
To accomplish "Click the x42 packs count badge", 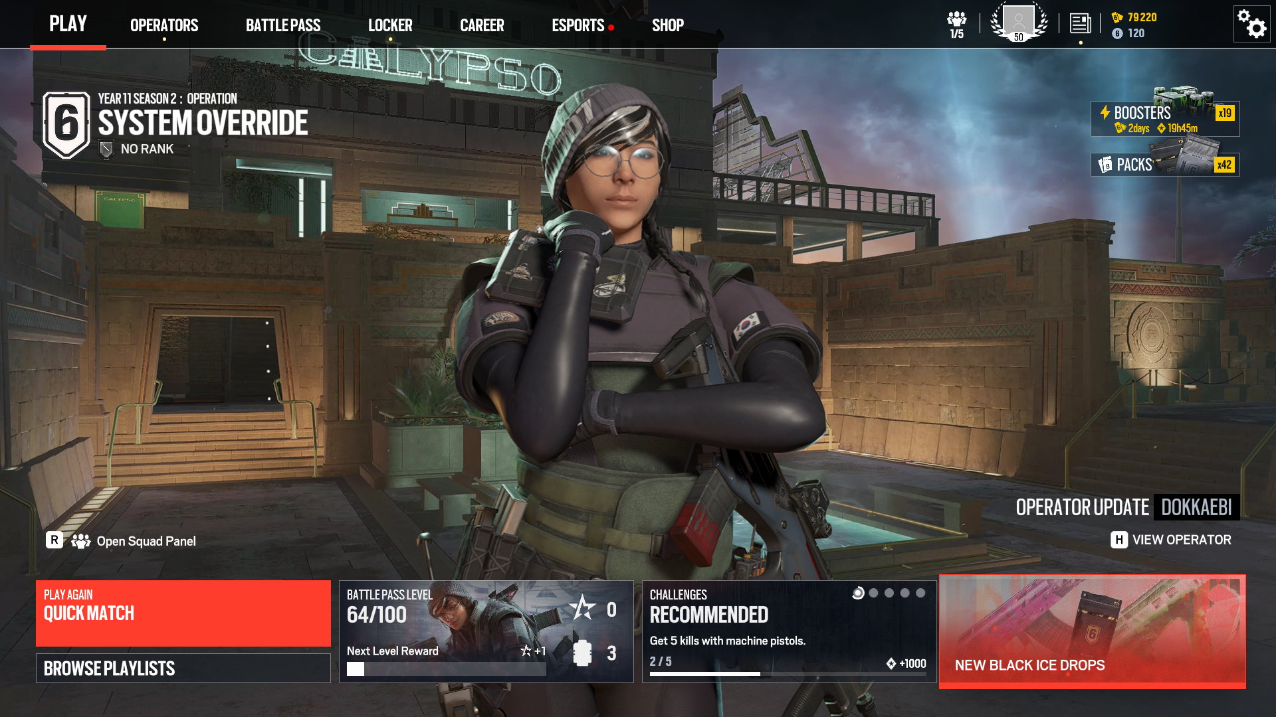I will tap(1225, 165).
